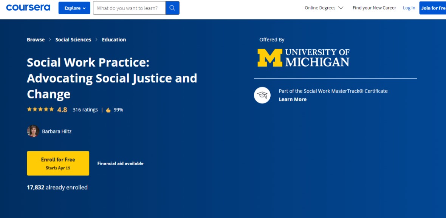Go to Browse breadcrumb
The height and width of the screenshot is (218, 446).
coord(36,40)
